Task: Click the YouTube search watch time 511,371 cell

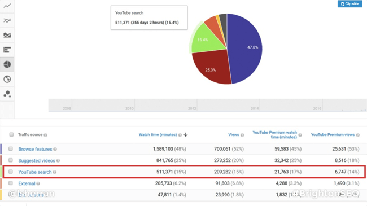Action: (165, 172)
